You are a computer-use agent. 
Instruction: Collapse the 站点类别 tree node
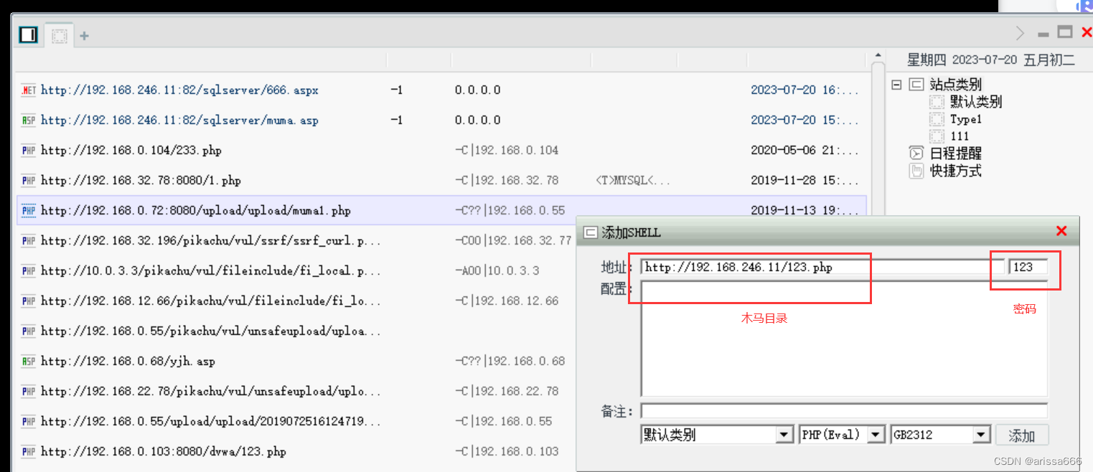coord(897,84)
